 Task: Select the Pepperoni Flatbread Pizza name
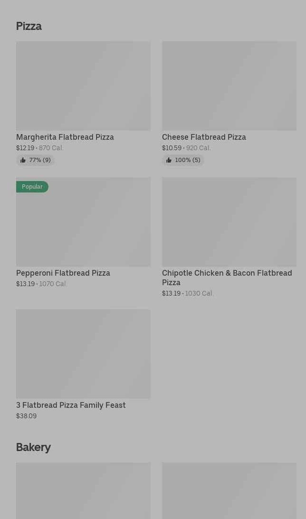[x=63, y=273]
